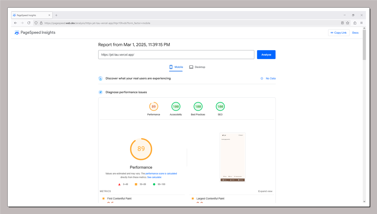Click the real users experience icon
Image resolution: width=377 pixels, height=214 pixels.
click(x=100, y=78)
